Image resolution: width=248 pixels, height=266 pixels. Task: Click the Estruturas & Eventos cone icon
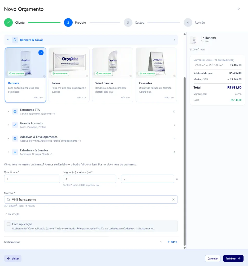[x=15, y=152]
